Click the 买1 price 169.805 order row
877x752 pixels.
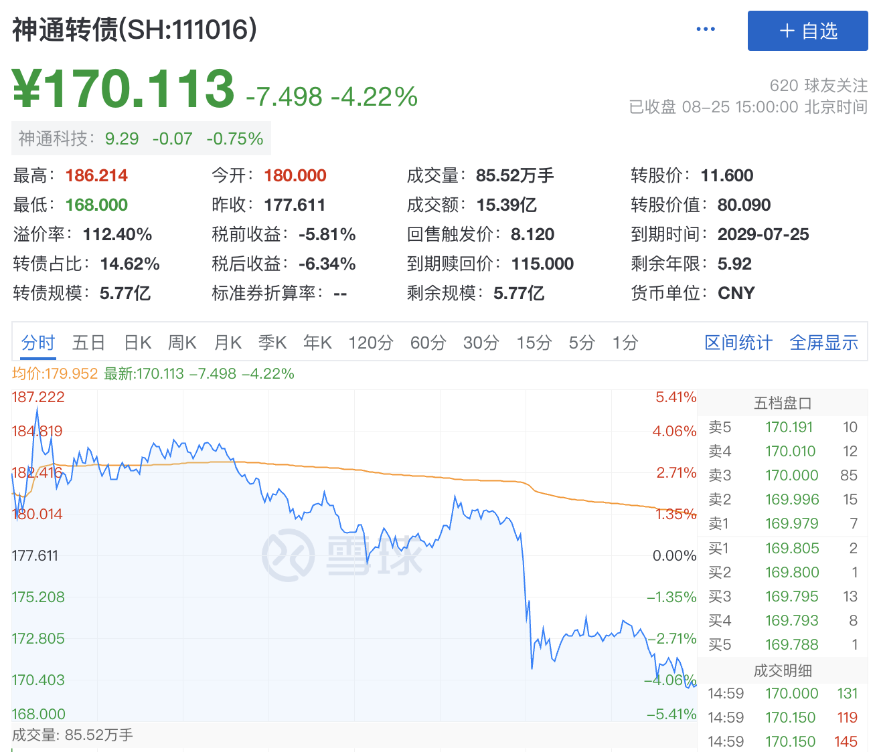783,549
